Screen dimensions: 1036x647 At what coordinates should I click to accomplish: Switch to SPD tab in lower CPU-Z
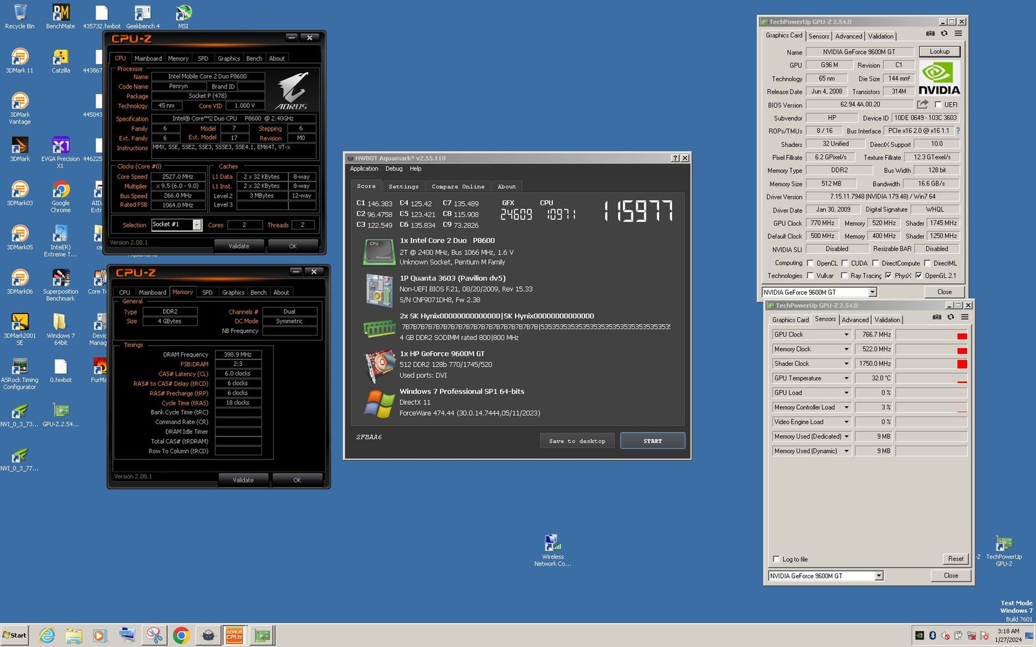207,292
